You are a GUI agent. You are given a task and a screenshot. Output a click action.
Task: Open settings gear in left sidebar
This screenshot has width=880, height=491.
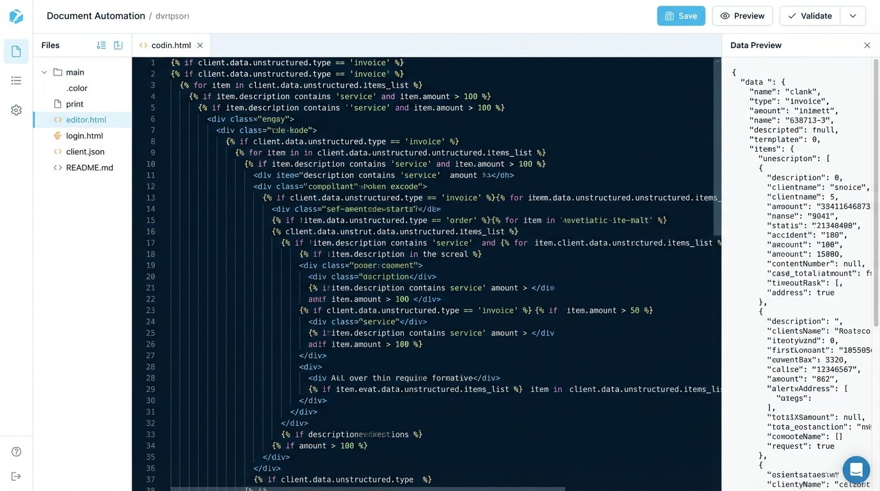(16, 110)
